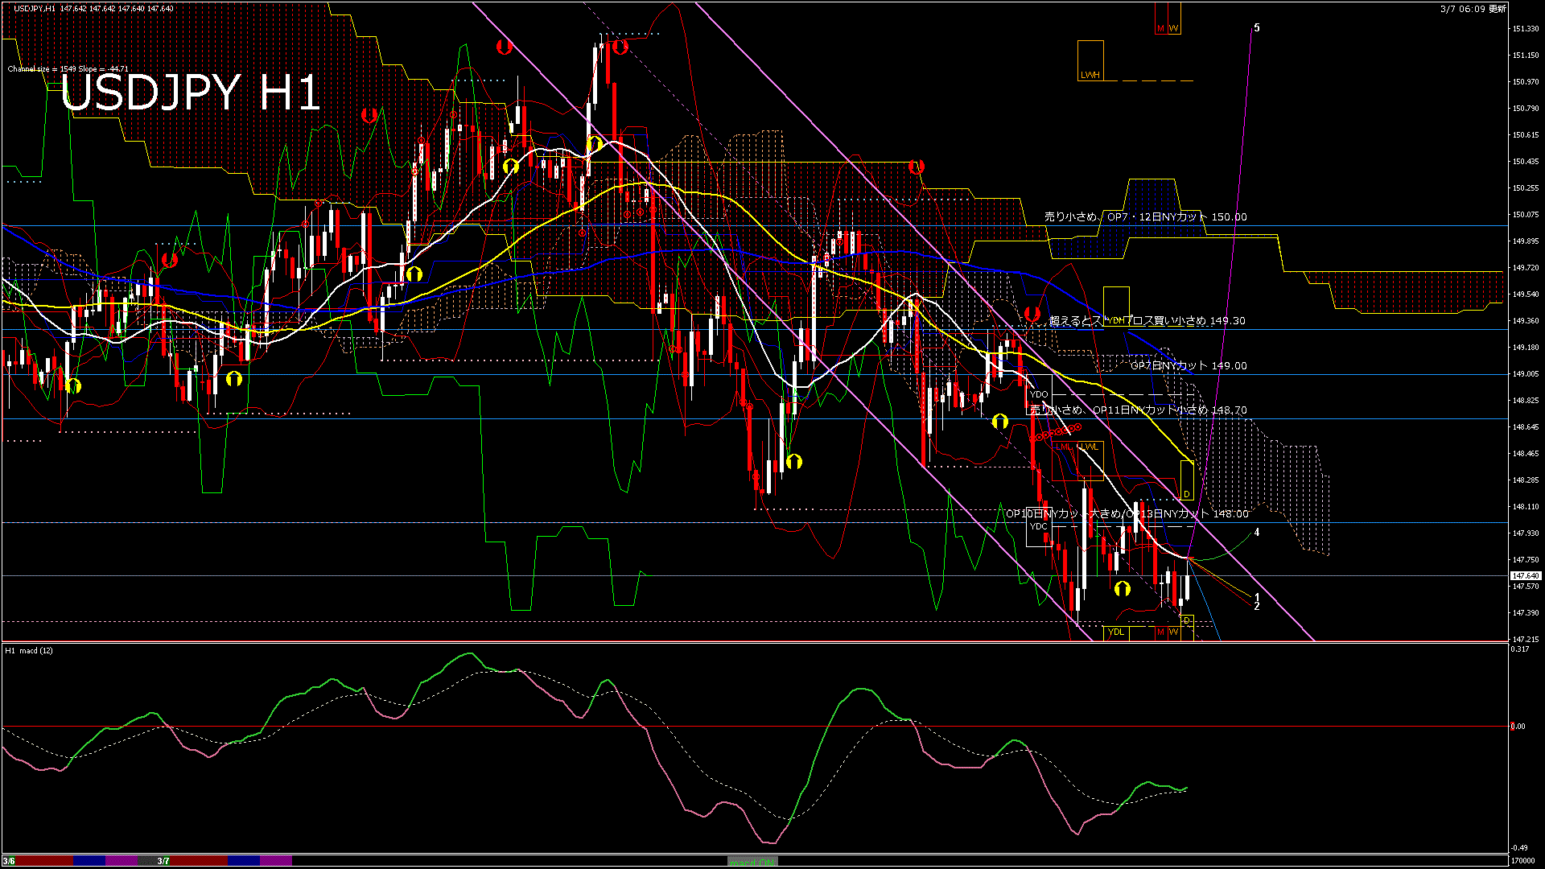This screenshot has width=1545, height=869.
Task: Click the OP7日NYカット 149.00 annotation
Action: pyautogui.click(x=1188, y=365)
